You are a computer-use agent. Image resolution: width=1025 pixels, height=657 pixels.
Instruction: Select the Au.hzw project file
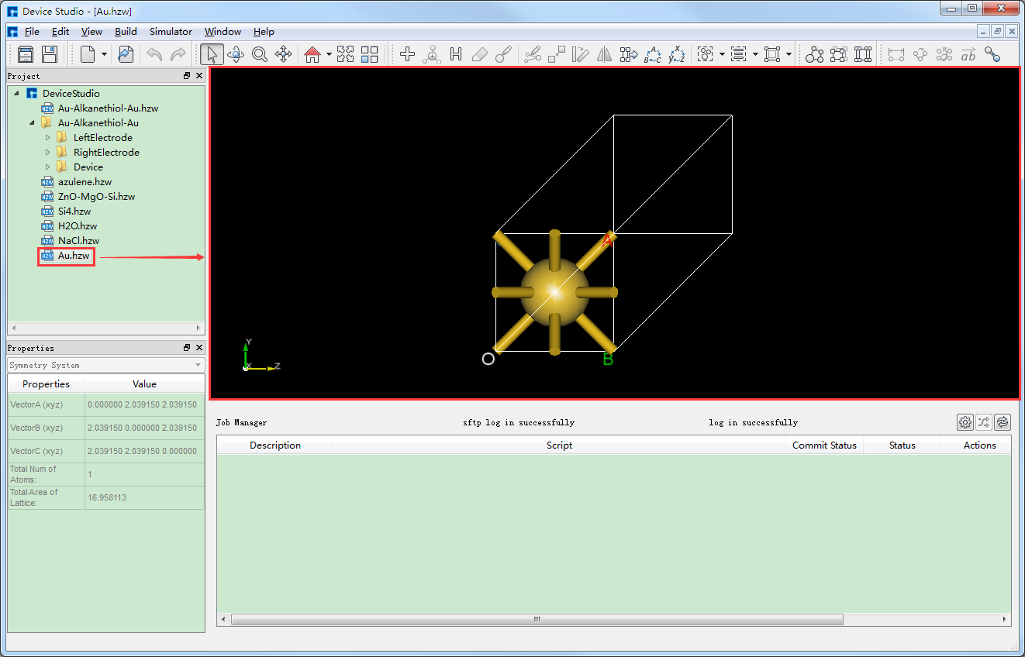[66, 256]
